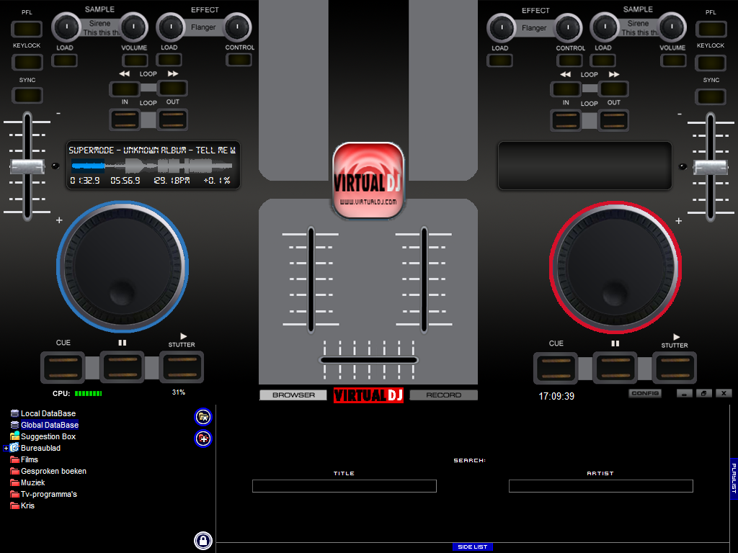Toggle Keylock on the left deck
This screenshot has width=738, height=553.
27,62
